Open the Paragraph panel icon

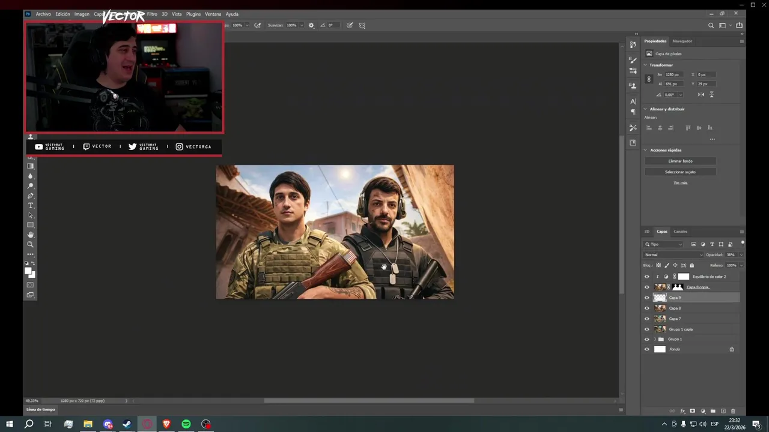point(633,112)
